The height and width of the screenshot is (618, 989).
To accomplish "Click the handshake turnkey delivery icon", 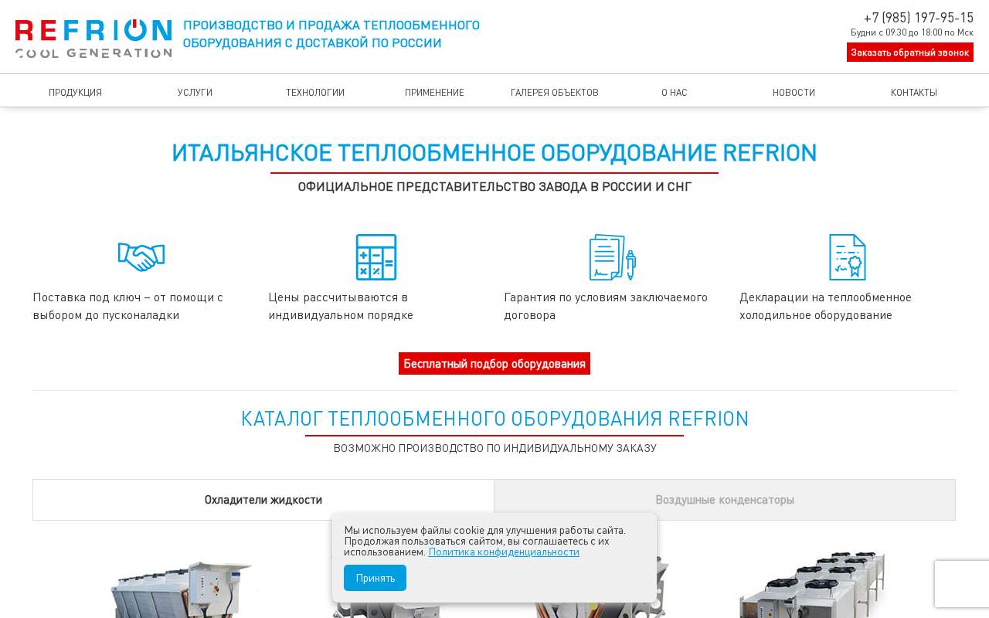I will 141,257.
